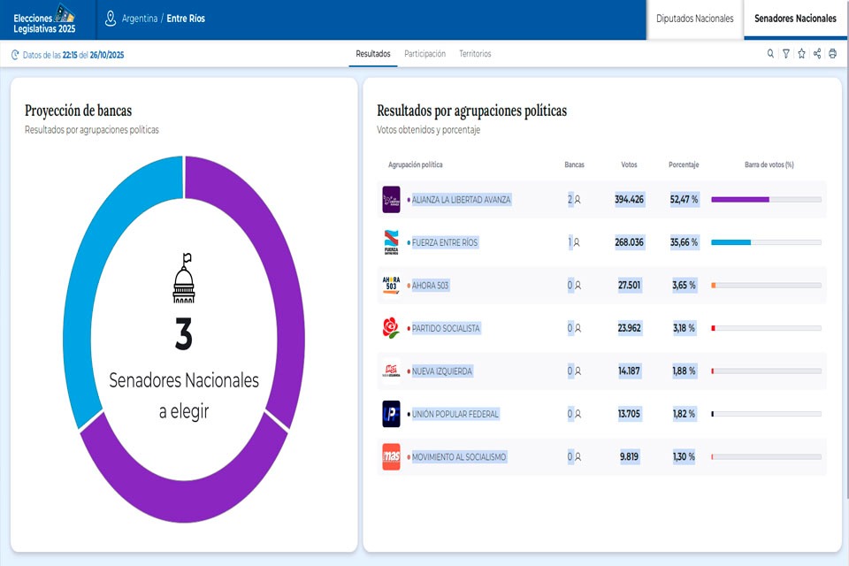849x566 pixels.
Task: Go to the Territorios tab
Action: 475,54
